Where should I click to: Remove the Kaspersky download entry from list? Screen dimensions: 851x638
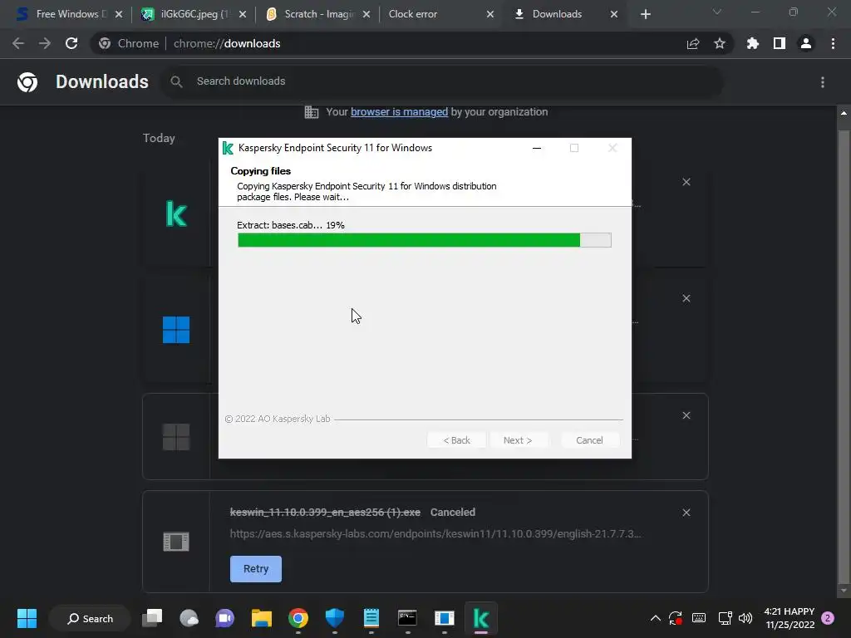(x=686, y=182)
